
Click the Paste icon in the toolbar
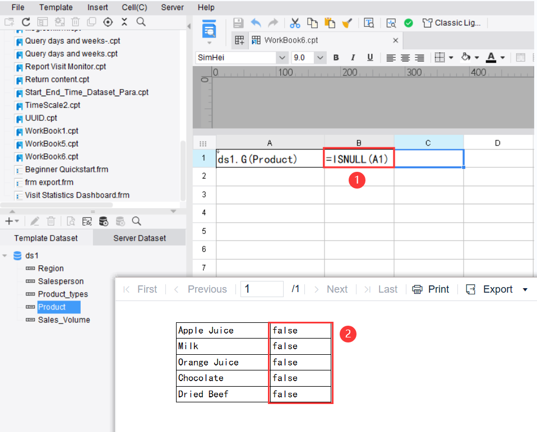click(x=330, y=22)
